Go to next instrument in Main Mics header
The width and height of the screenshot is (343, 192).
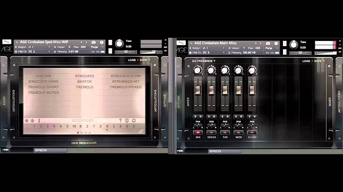261,43
